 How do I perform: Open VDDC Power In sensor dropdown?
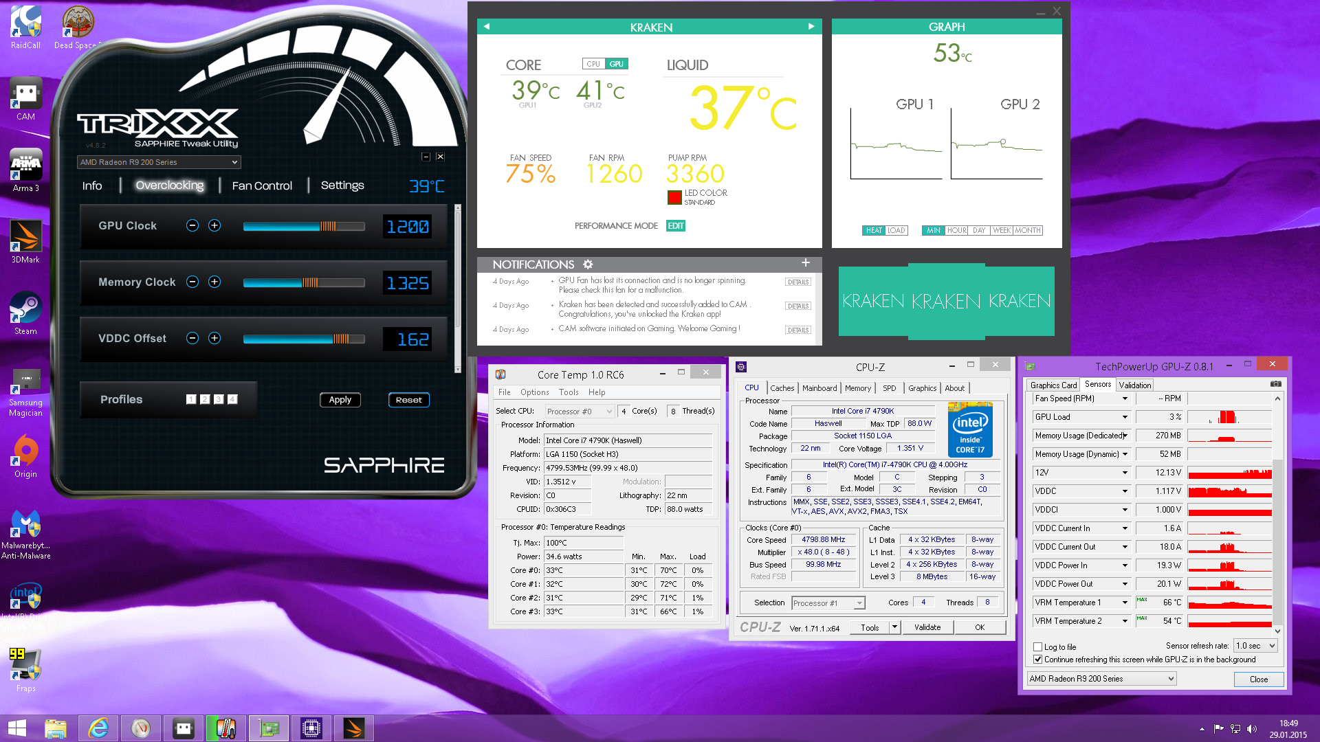click(x=1125, y=565)
